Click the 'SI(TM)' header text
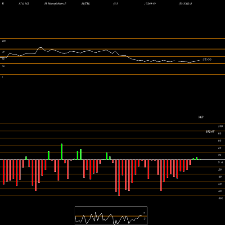Viewport: 225px width, 225px height. [85, 4]
